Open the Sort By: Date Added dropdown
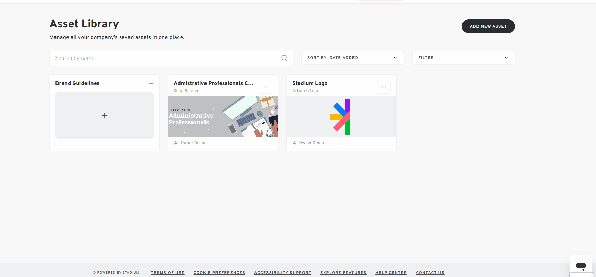 tap(353, 58)
